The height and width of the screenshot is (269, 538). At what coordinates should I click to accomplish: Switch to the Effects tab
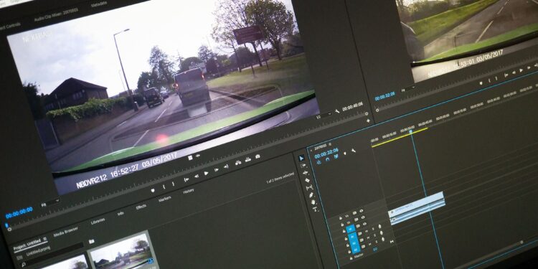tap(141, 207)
